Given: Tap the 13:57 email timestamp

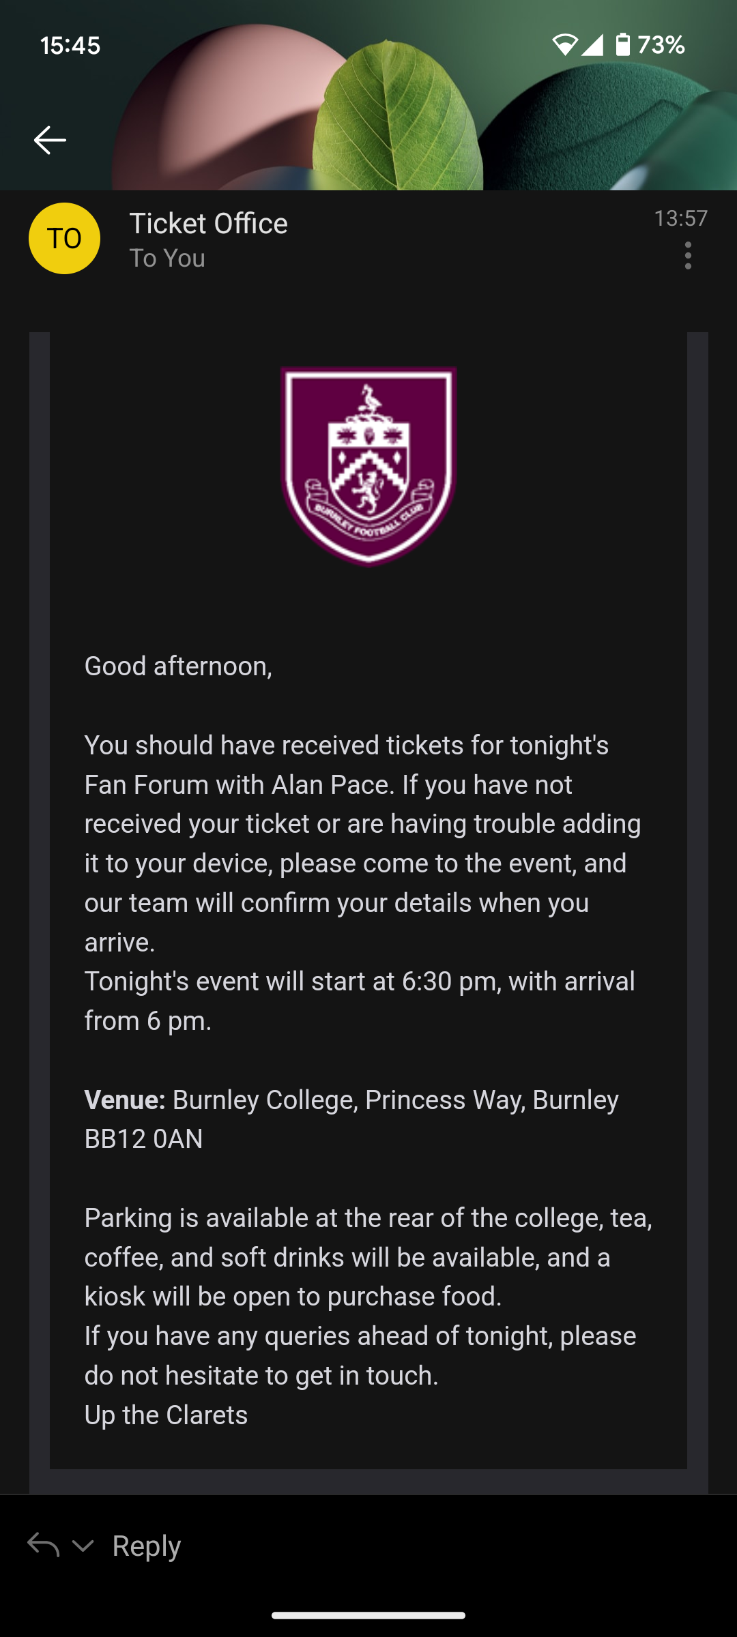Looking at the screenshot, I should (x=680, y=218).
